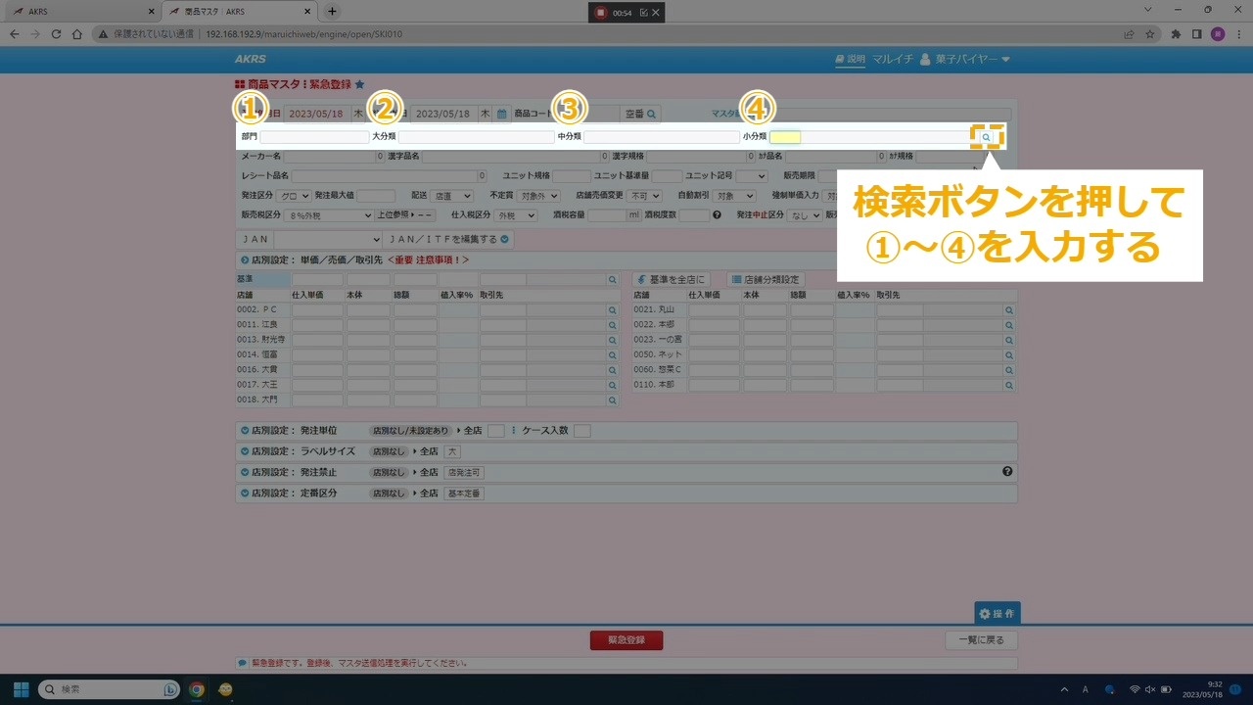Screen dimensions: 1253x705
Task: Click search icon in the 0002. PC row
Action: [613, 310]
